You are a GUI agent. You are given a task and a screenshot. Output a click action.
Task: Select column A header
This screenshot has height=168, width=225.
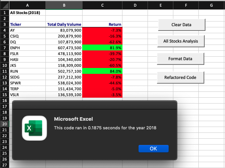27,5
